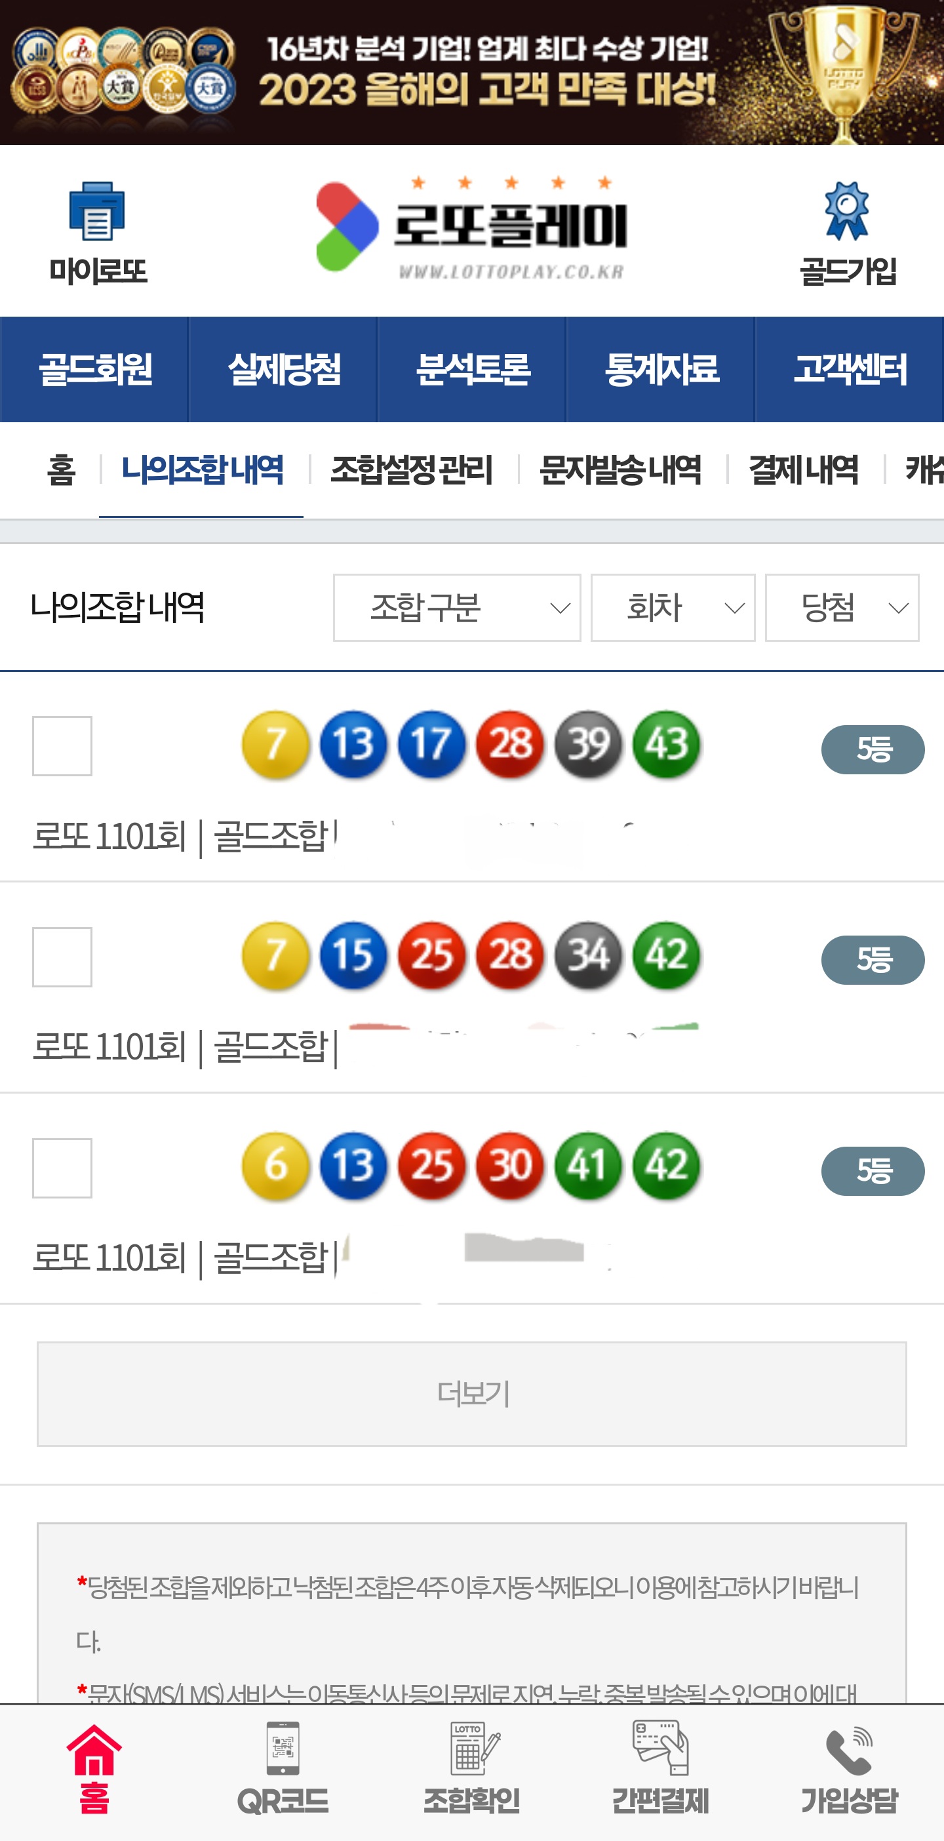Select checkbox beside combination 7 15 25 28 34 42

(x=62, y=957)
